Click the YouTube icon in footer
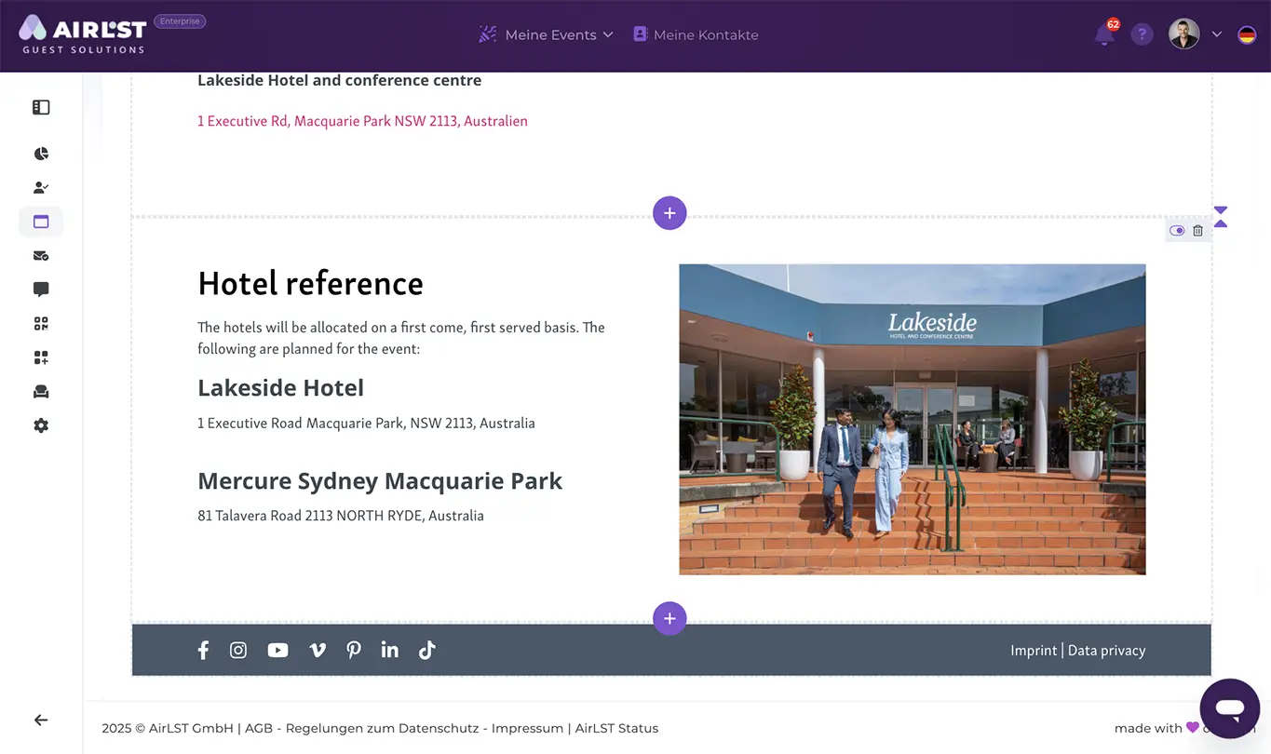 (x=277, y=650)
